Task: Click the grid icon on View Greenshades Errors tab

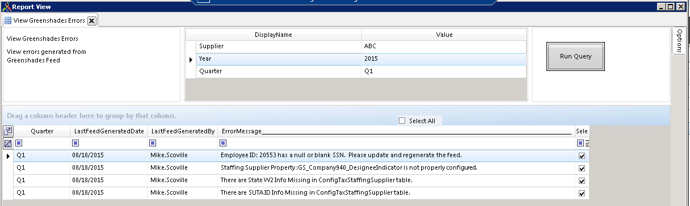Action: coord(8,20)
